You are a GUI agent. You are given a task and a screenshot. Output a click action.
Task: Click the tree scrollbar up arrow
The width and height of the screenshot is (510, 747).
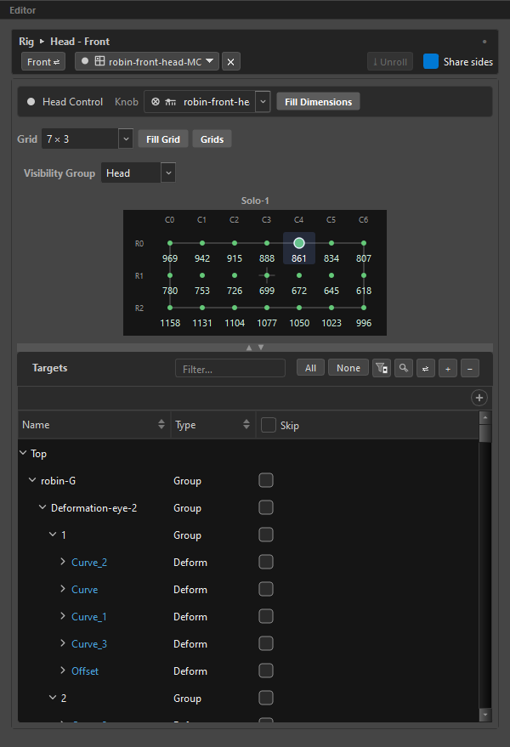tap(484, 418)
